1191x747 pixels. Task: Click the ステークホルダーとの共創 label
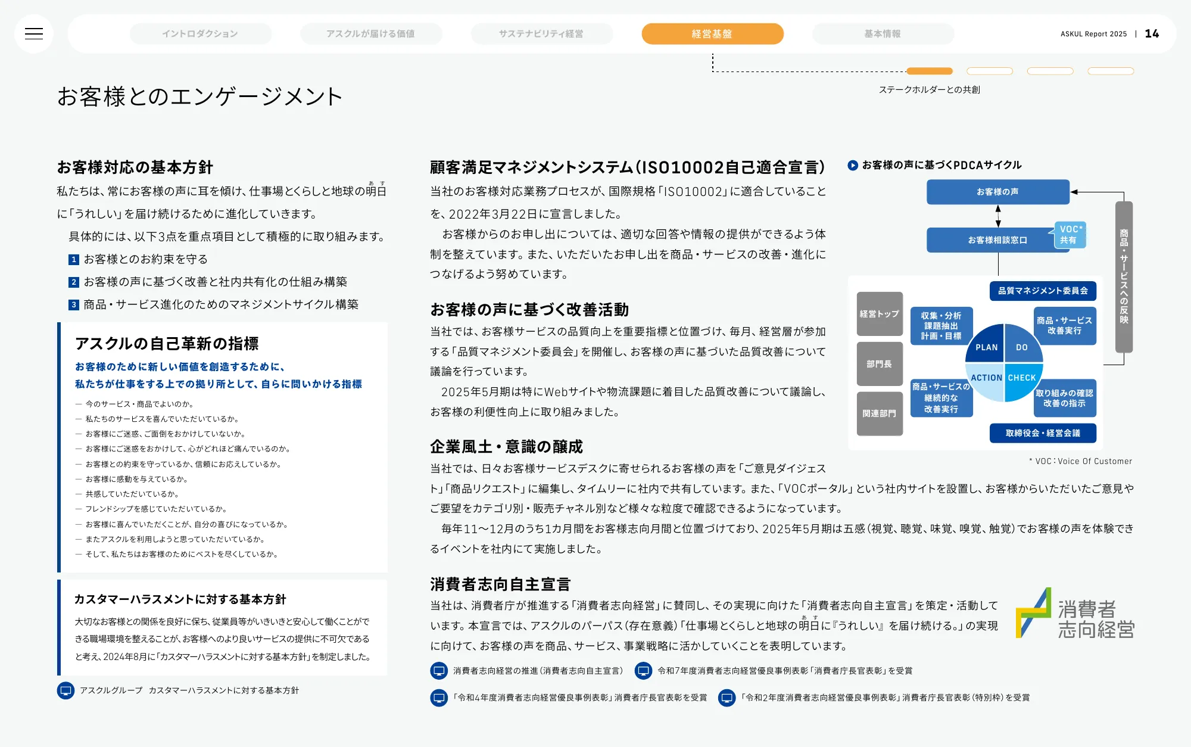tap(930, 90)
